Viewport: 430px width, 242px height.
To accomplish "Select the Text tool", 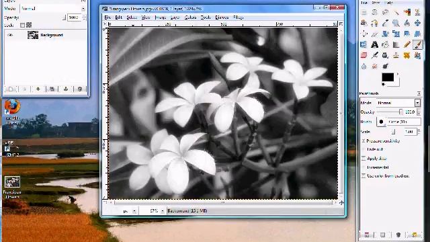I will 374,44.
